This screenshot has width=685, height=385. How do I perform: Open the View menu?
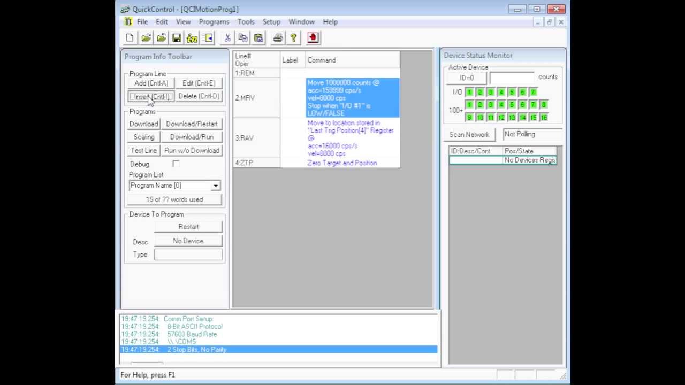183,22
